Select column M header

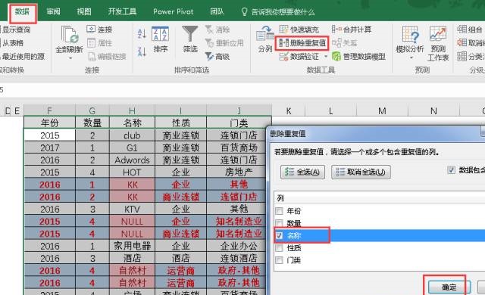pyautogui.click(x=382, y=110)
